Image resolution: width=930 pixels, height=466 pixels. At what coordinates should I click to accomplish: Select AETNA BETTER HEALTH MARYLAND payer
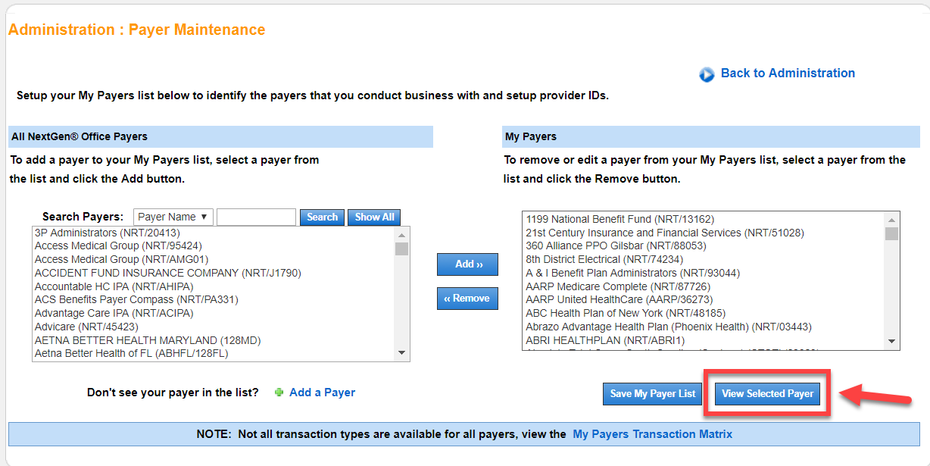[x=136, y=340]
